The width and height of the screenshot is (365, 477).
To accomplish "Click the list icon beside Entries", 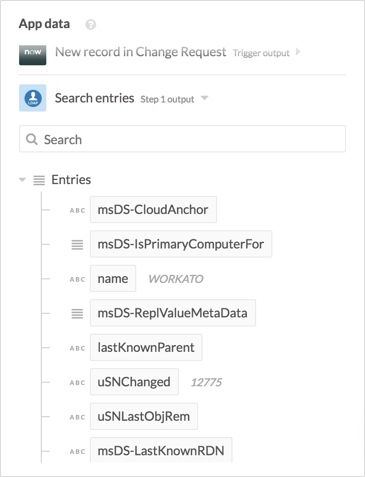I will point(39,180).
